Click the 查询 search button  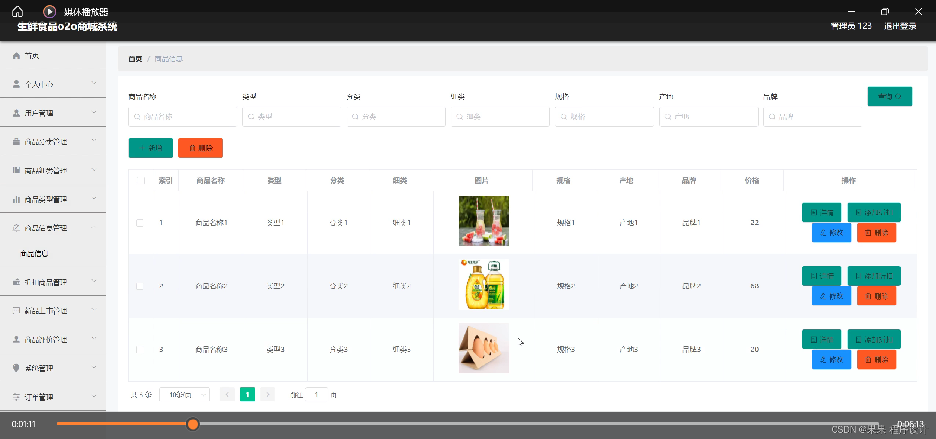click(x=889, y=96)
